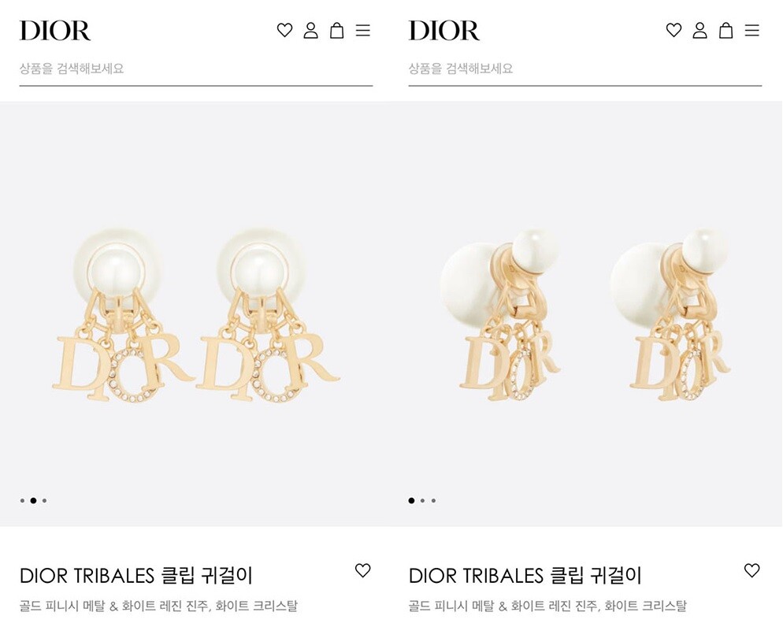This screenshot has height=627, width=783.
Task: Focus the right product search field
Action: [584, 69]
